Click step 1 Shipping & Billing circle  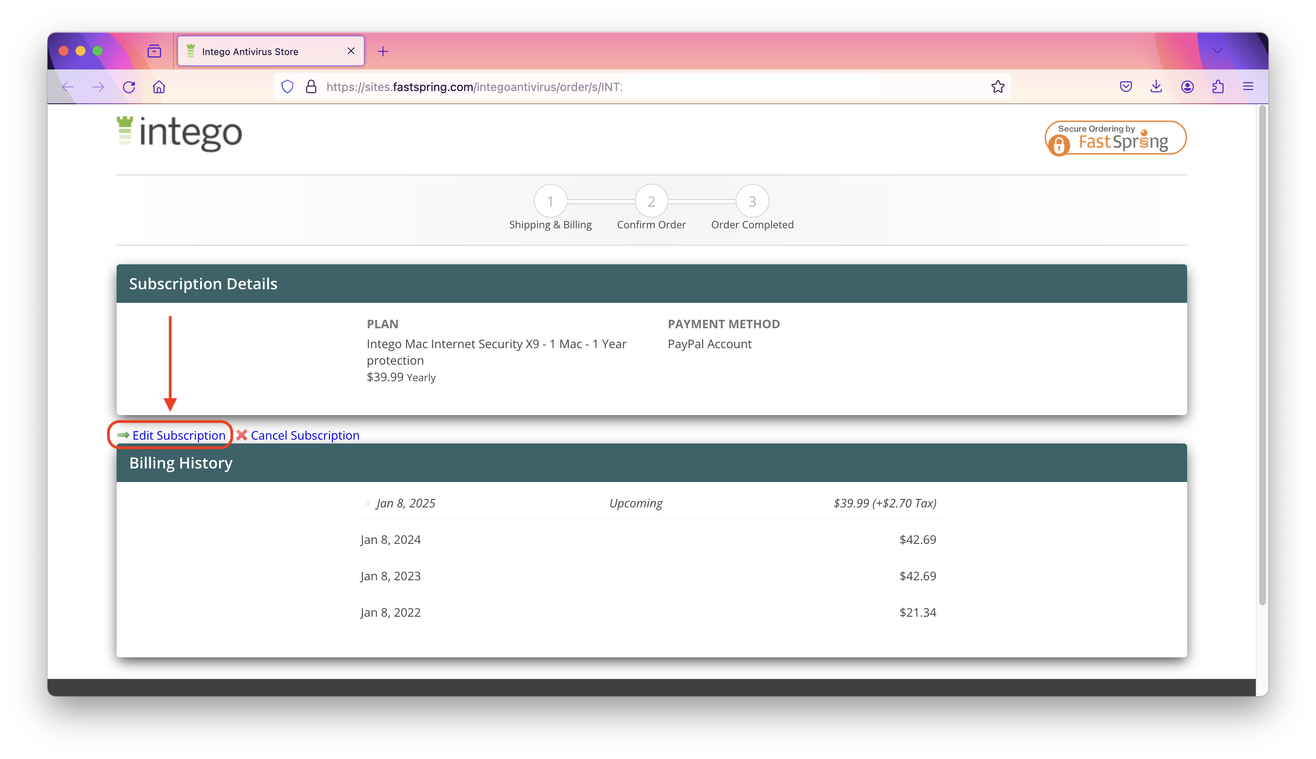(550, 201)
